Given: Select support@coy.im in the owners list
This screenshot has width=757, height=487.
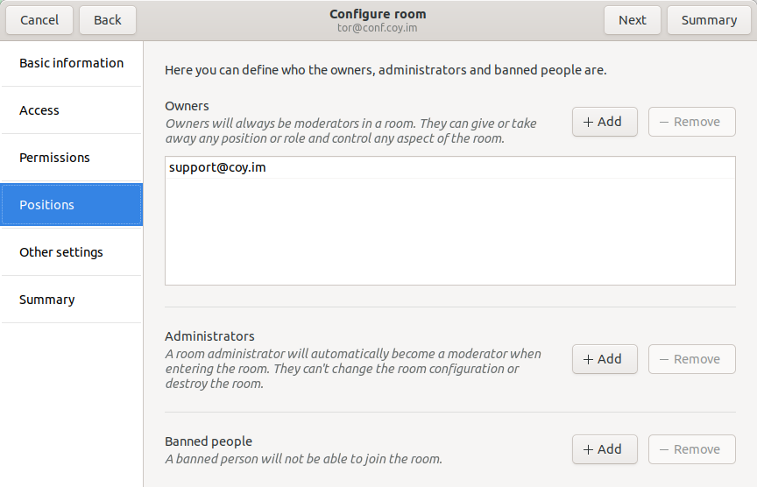Looking at the screenshot, I should (217, 167).
